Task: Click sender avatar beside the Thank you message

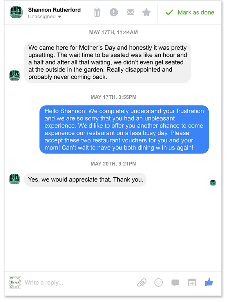Action: click(x=14, y=179)
